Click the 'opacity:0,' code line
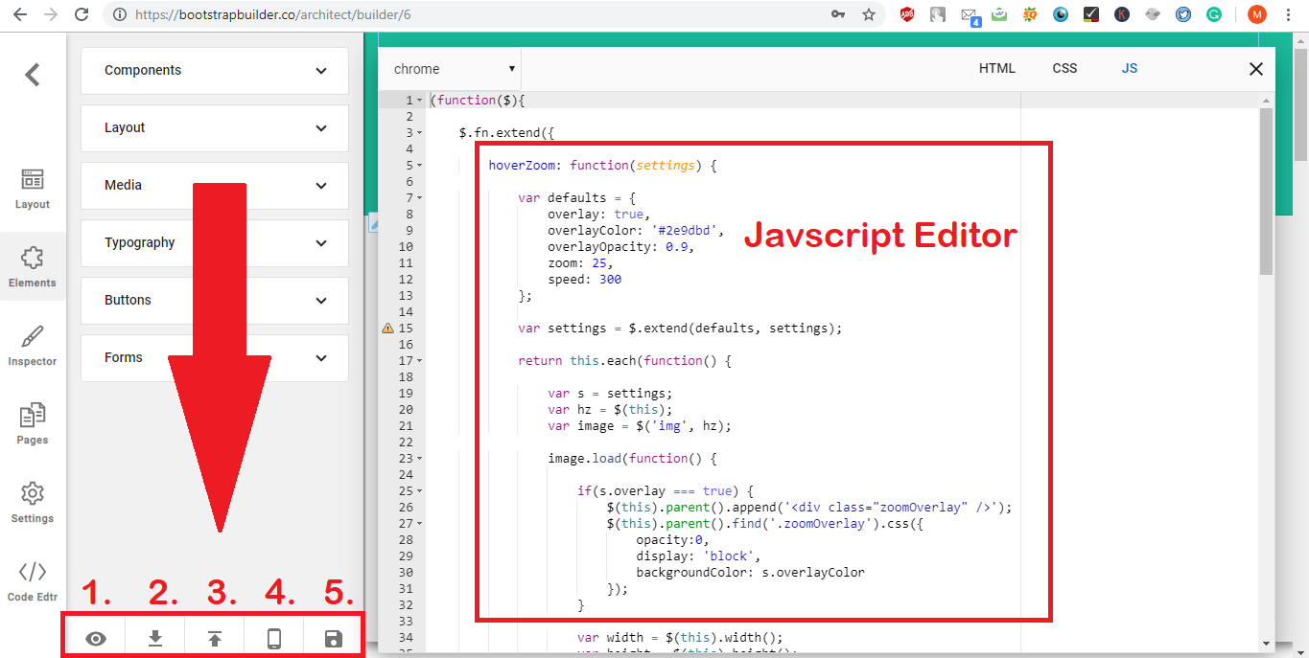Image resolution: width=1309 pixels, height=658 pixels. click(x=672, y=539)
